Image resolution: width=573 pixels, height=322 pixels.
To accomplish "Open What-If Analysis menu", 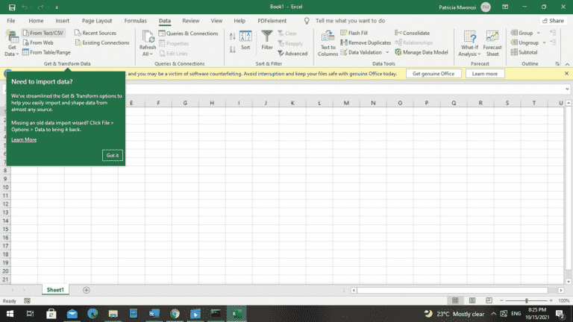I will (x=469, y=44).
